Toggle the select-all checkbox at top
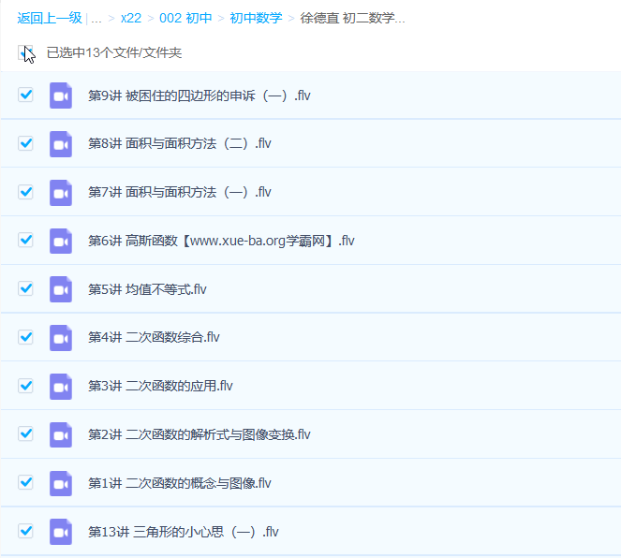The height and width of the screenshot is (558, 621). (25, 52)
